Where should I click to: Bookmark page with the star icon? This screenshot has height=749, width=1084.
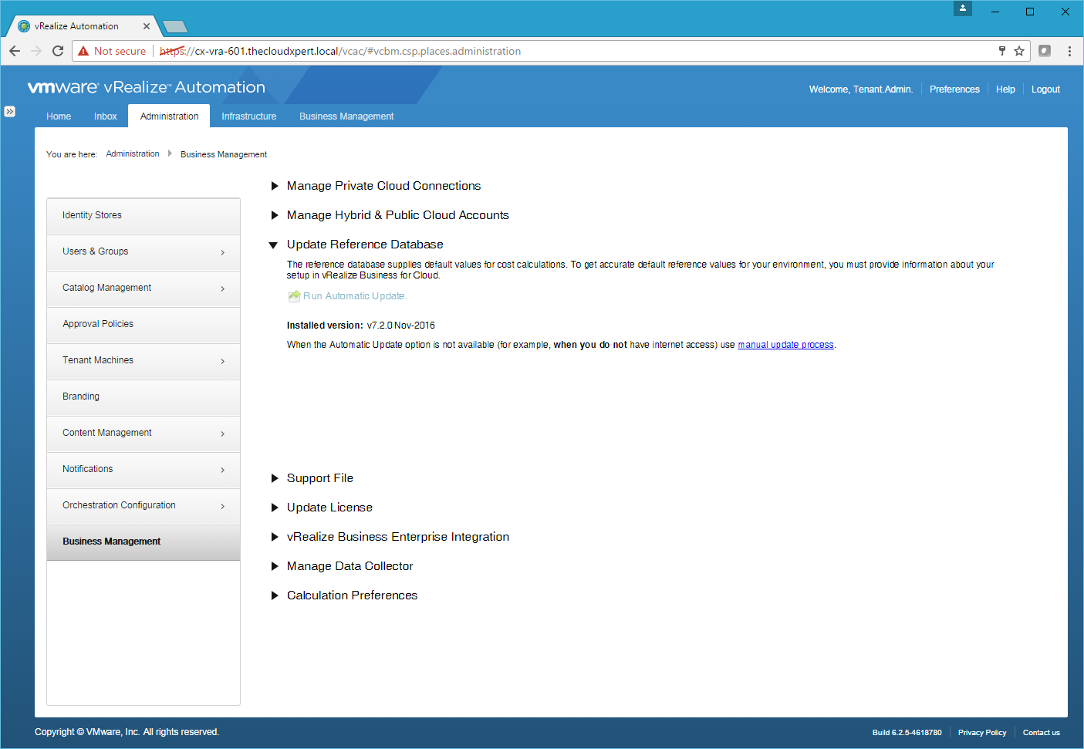(x=1019, y=51)
